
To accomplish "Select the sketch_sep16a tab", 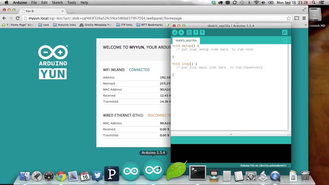I will pos(186,40).
